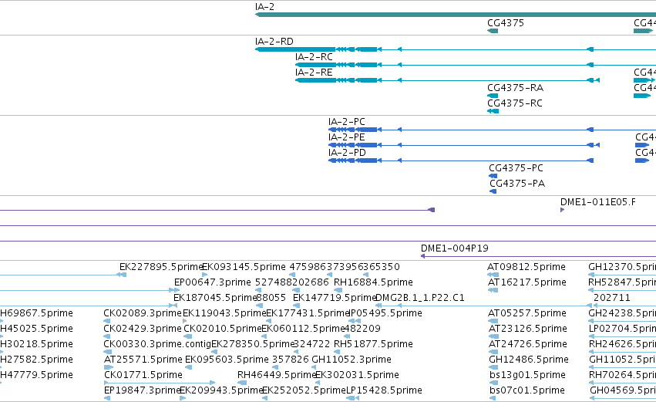Open transcript CG4375-RA details

(515, 88)
